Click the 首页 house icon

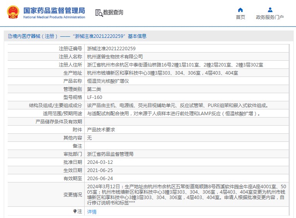coord(240,10)
